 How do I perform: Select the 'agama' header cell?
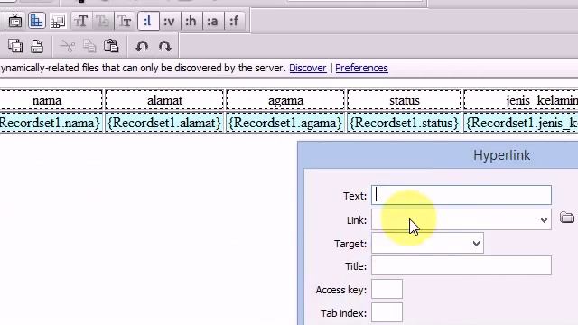tap(285, 100)
